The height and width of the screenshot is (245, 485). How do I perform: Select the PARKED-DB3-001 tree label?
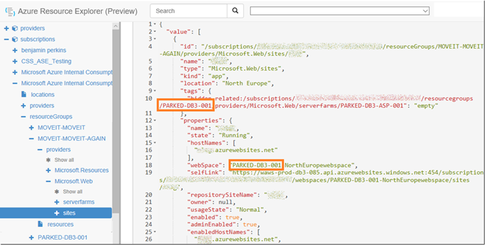[x=63, y=237]
